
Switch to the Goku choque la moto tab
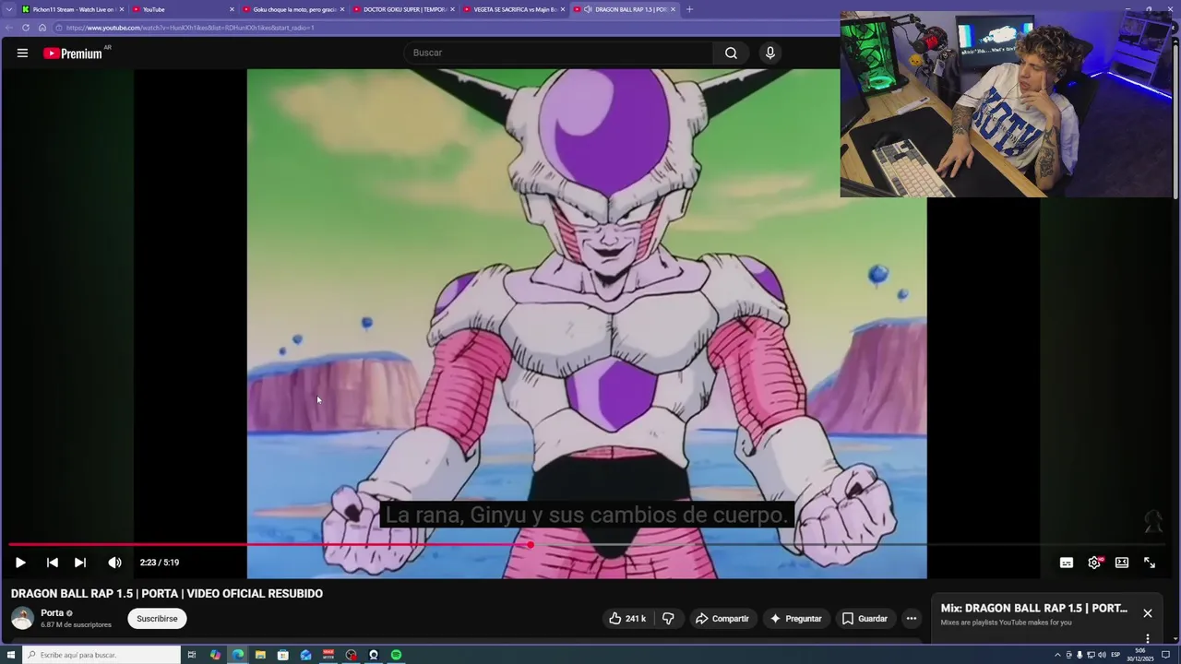click(292, 9)
